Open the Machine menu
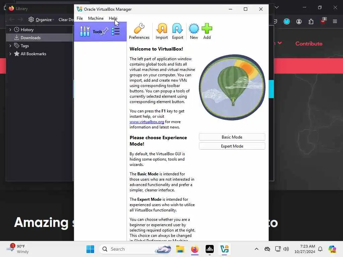343x257 pixels. (96, 18)
